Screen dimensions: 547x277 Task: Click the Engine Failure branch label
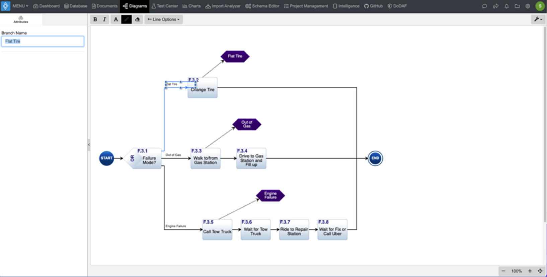point(176,226)
